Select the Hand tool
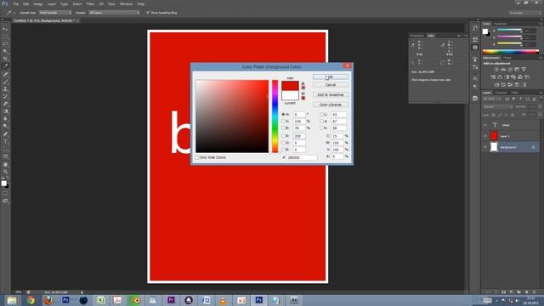The width and height of the screenshot is (544, 306). (5, 164)
